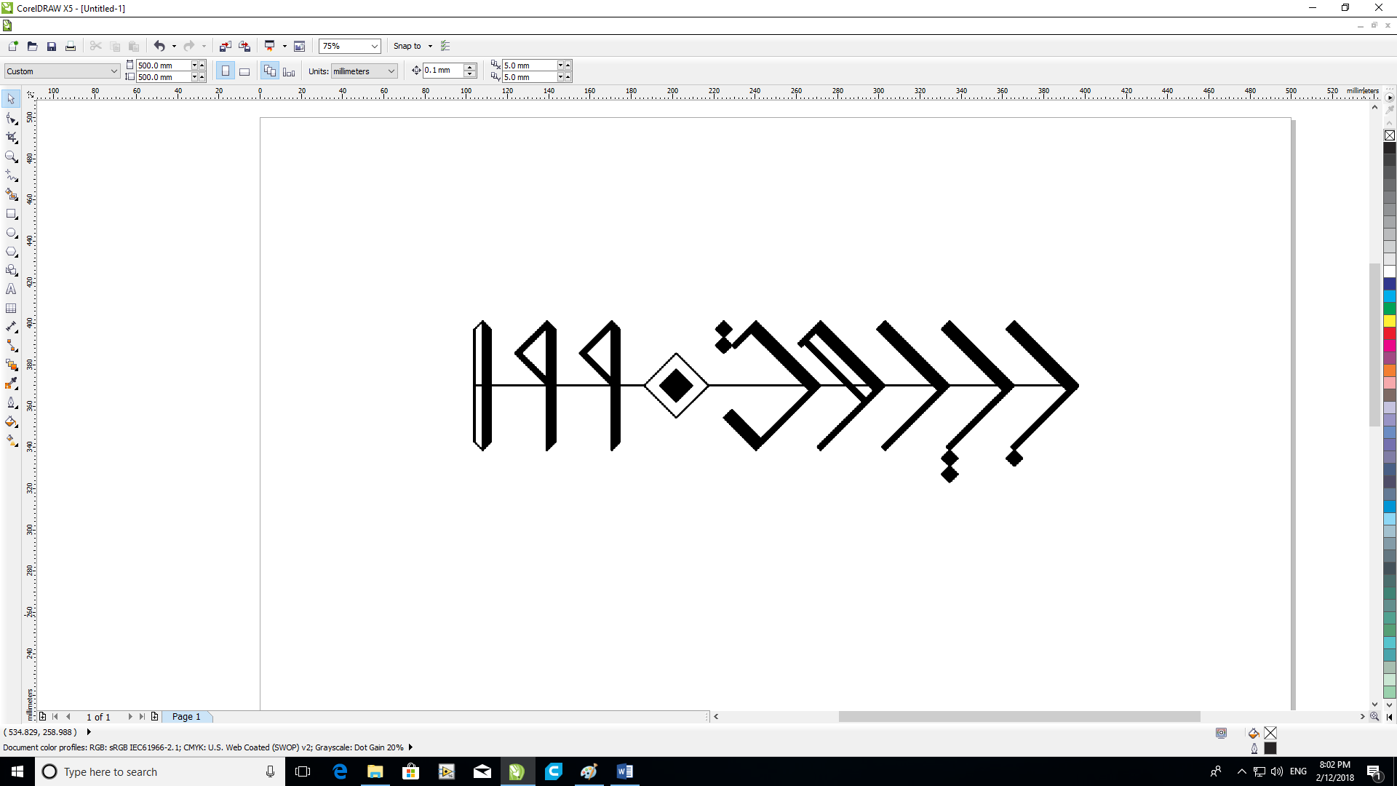
Task: Select the Text tool
Action: coord(11,289)
